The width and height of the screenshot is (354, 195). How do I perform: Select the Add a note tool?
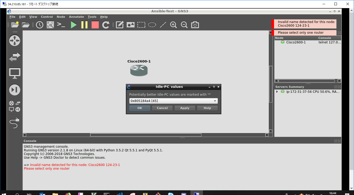(120, 25)
